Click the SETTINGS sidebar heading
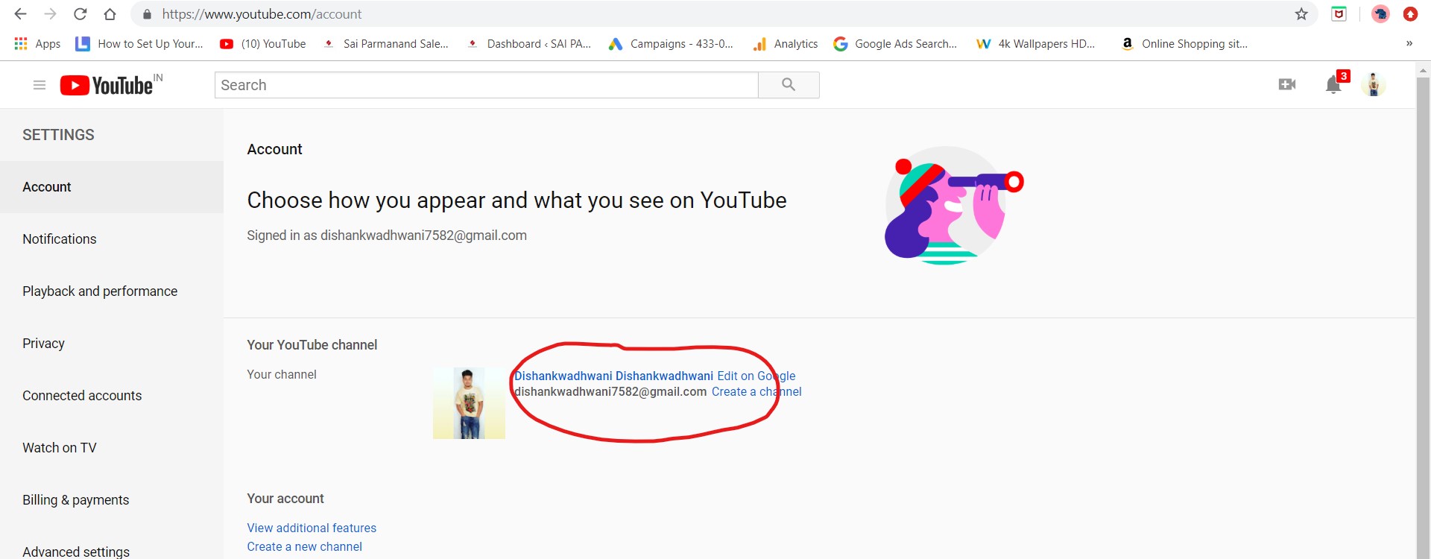 (58, 135)
